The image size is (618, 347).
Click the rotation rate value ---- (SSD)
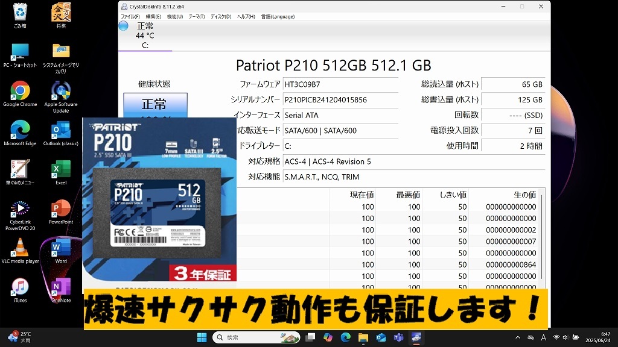[513, 115]
